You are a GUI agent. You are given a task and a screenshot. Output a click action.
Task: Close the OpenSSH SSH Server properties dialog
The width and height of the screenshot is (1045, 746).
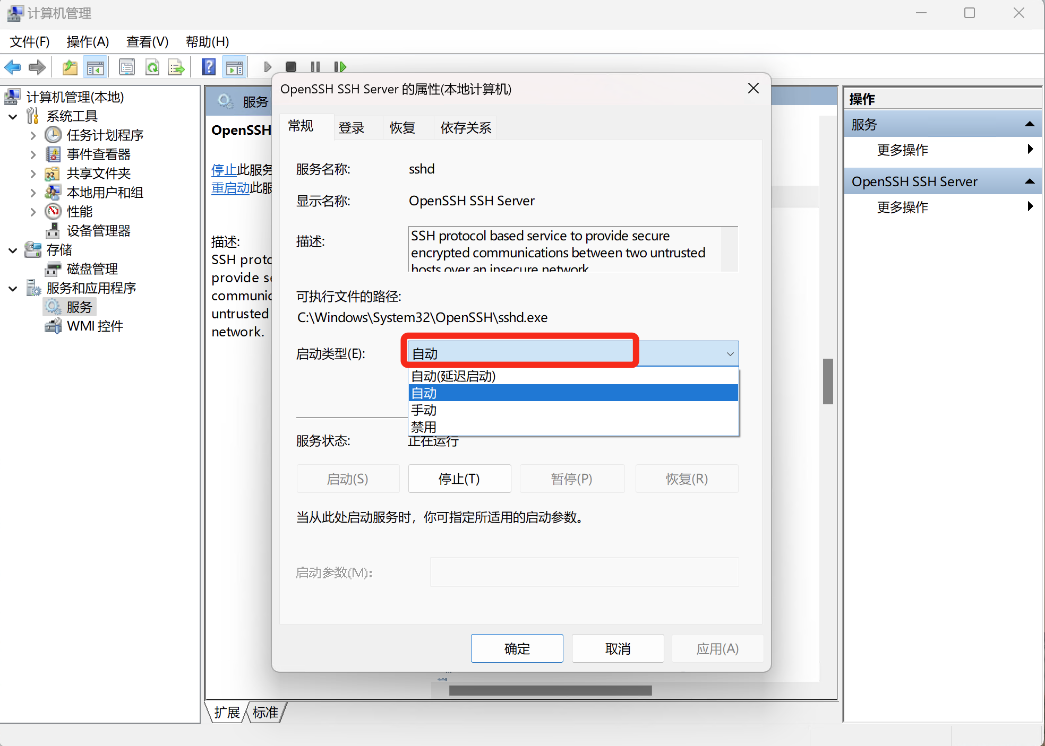753,89
